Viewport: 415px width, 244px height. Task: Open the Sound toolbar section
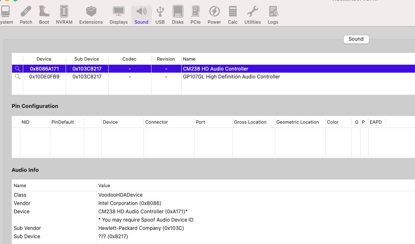click(141, 12)
